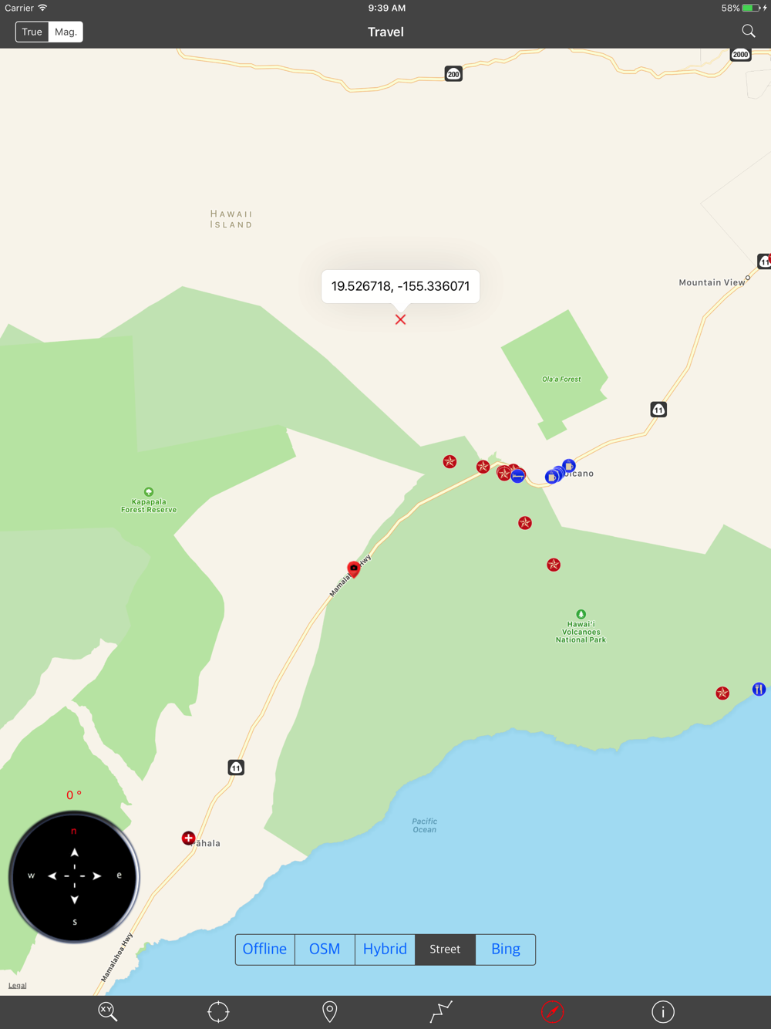The image size is (771, 1029).
Task: Switch heading to True north
Action: pos(32,32)
